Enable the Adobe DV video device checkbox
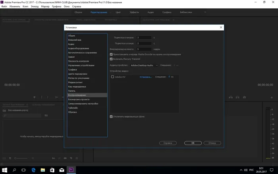278x174 pixels. [x=112, y=77]
